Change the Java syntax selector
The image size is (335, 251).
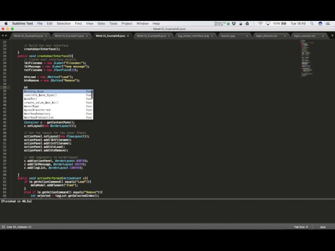[x=323, y=227]
